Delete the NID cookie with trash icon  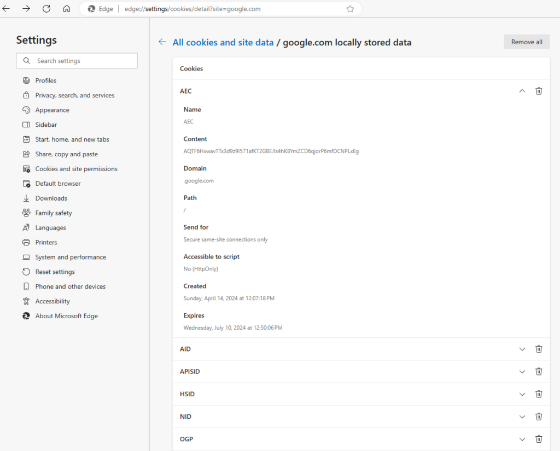(539, 417)
